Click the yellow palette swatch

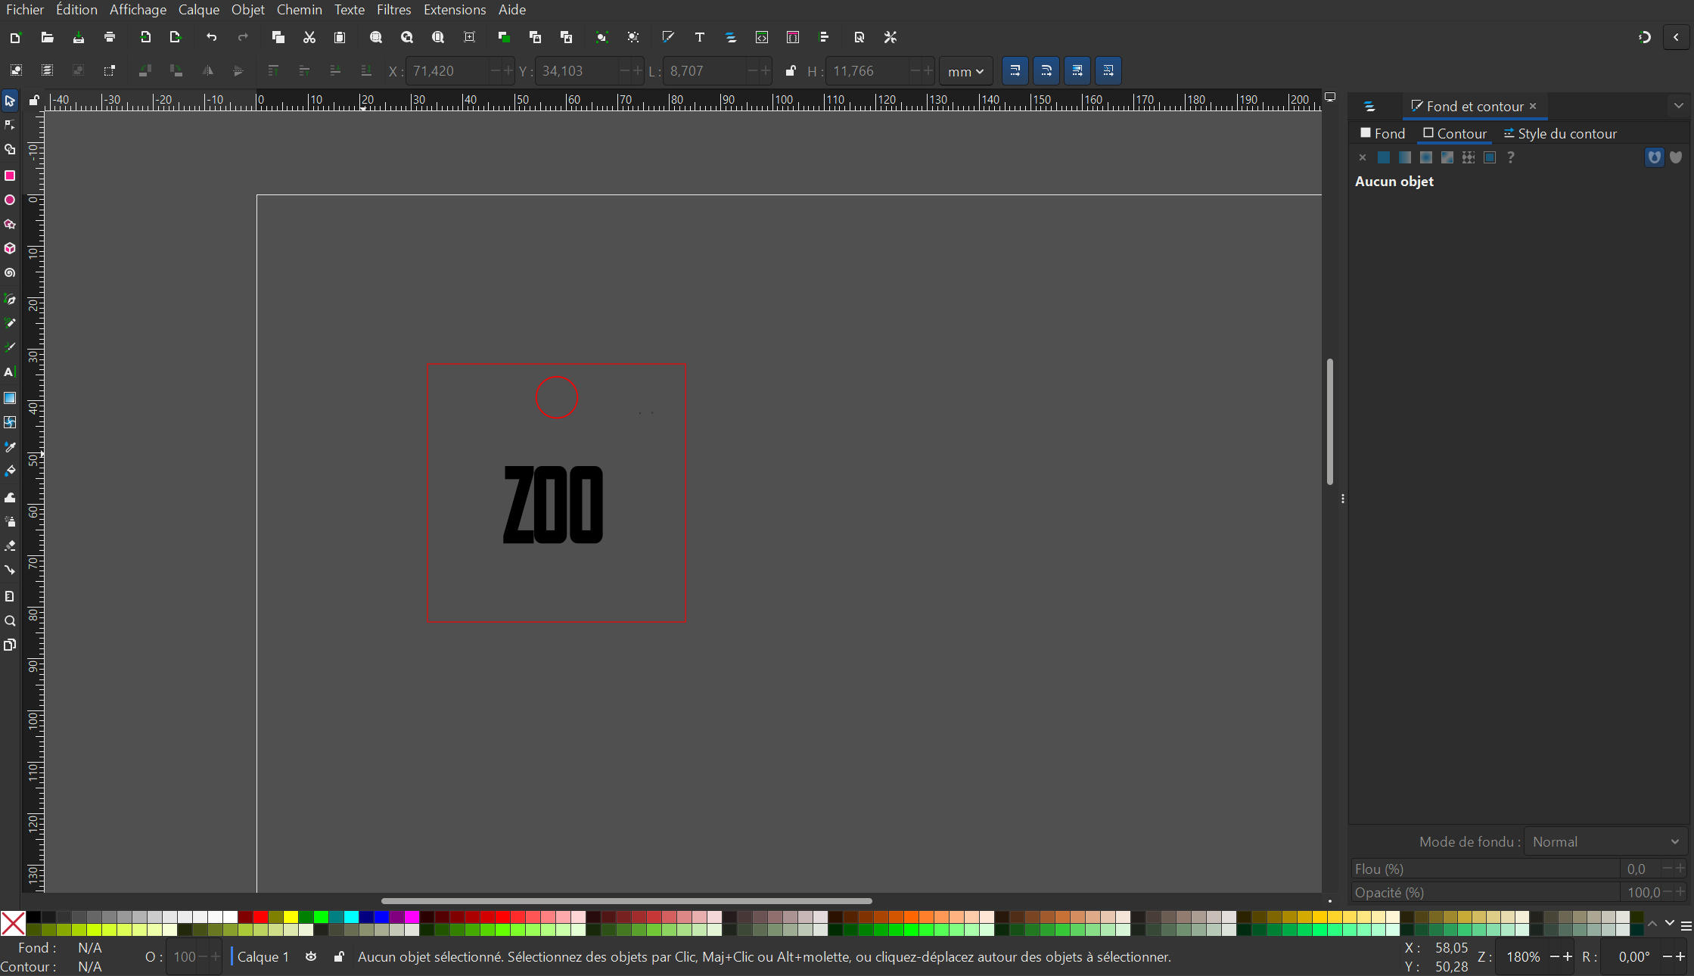(x=291, y=917)
